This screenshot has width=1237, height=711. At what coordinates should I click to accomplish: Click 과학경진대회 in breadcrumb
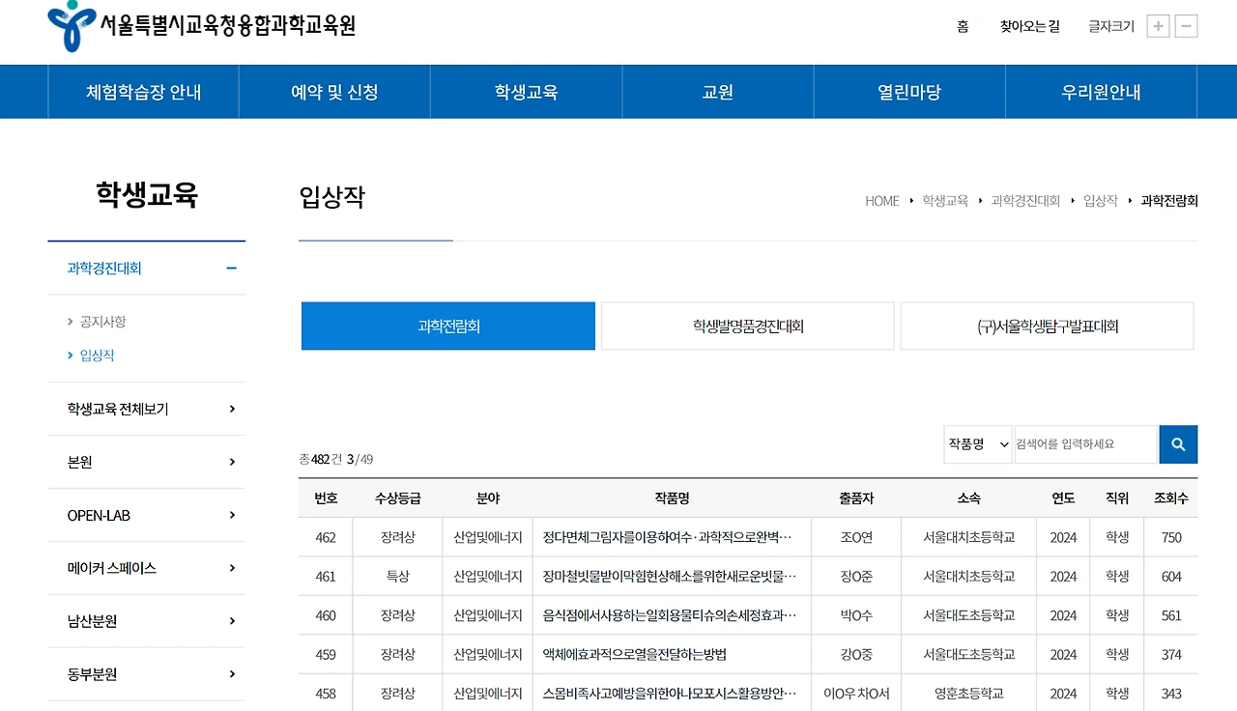point(1025,201)
